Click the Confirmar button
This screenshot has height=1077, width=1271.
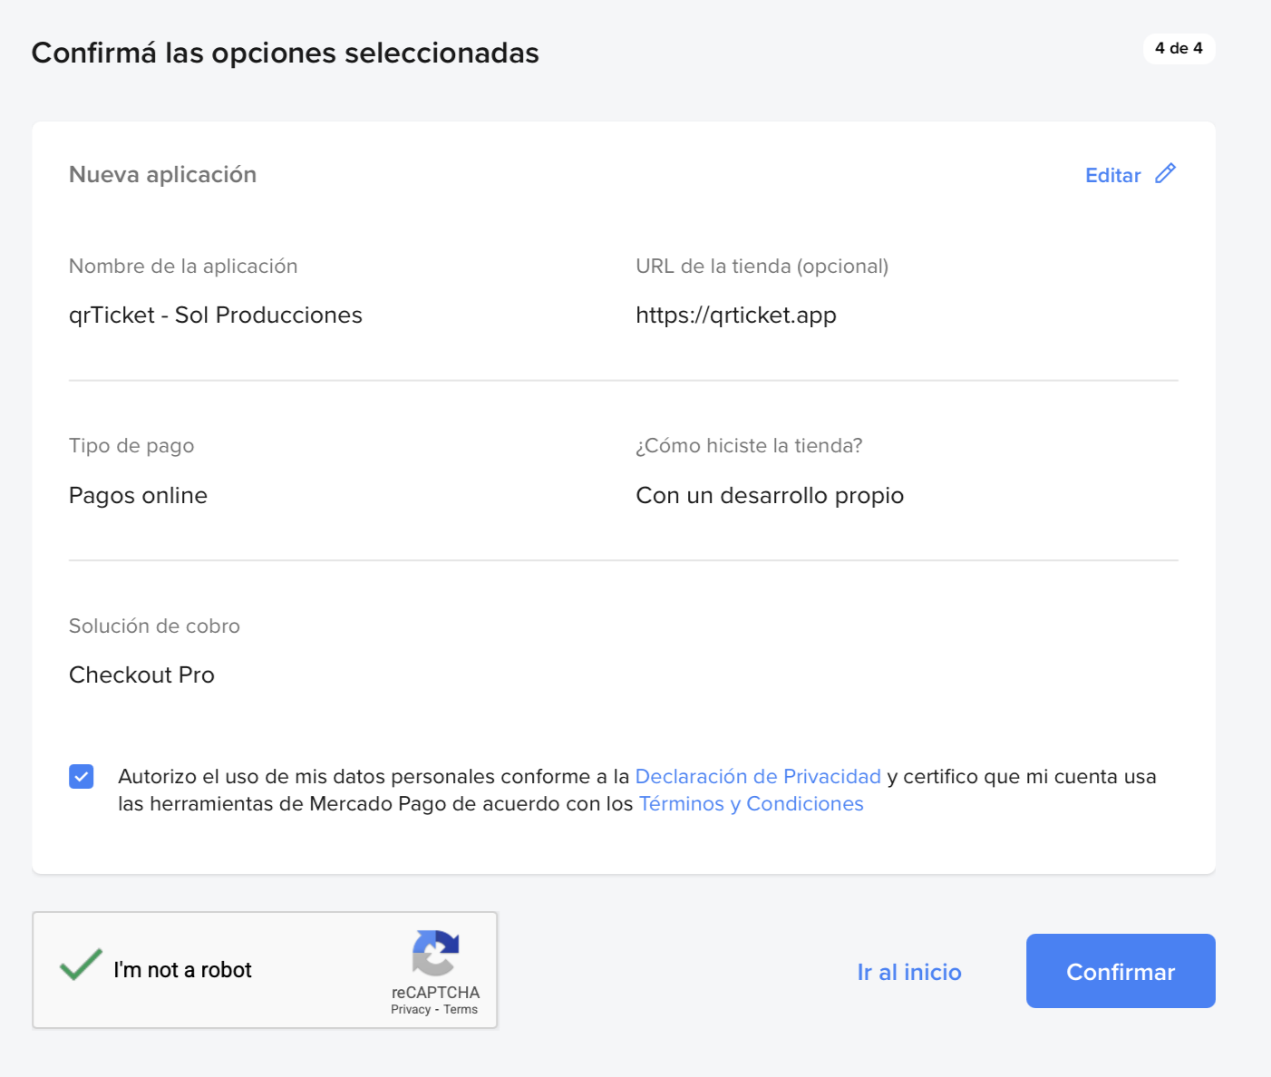click(x=1121, y=971)
